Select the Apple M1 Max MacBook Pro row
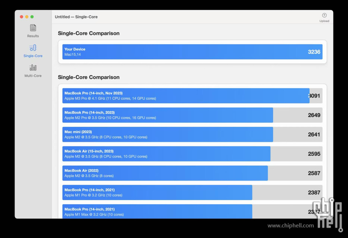The image size is (348, 238). point(192,211)
